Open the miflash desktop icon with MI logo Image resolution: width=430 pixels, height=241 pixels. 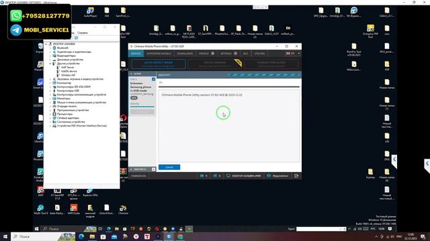click(288, 29)
